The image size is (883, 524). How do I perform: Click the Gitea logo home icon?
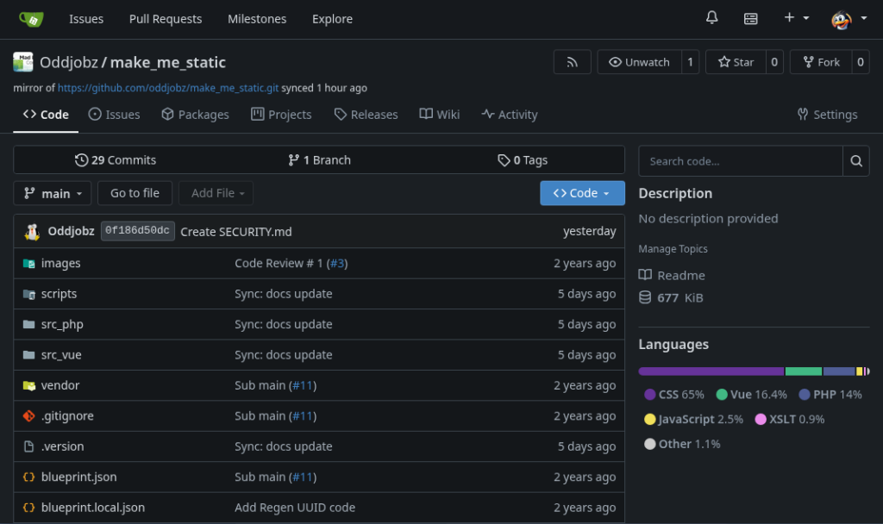click(31, 19)
